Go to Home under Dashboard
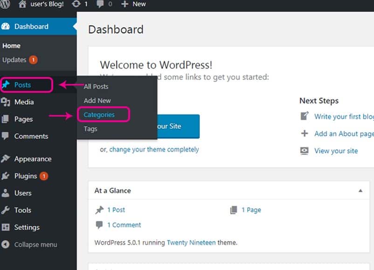Image resolution: width=374 pixels, height=270 pixels. point(12,46)
